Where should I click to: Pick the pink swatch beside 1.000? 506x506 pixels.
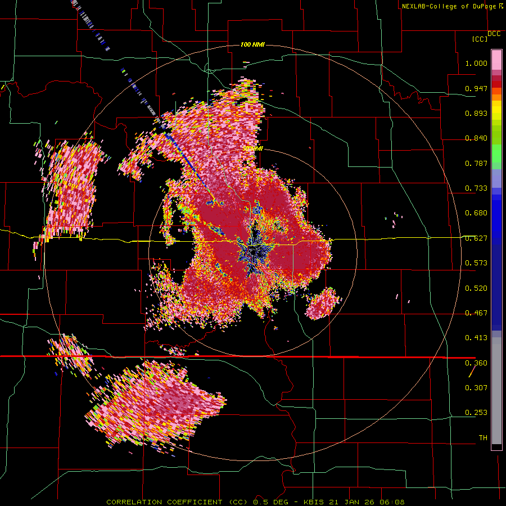coord(496,60)
